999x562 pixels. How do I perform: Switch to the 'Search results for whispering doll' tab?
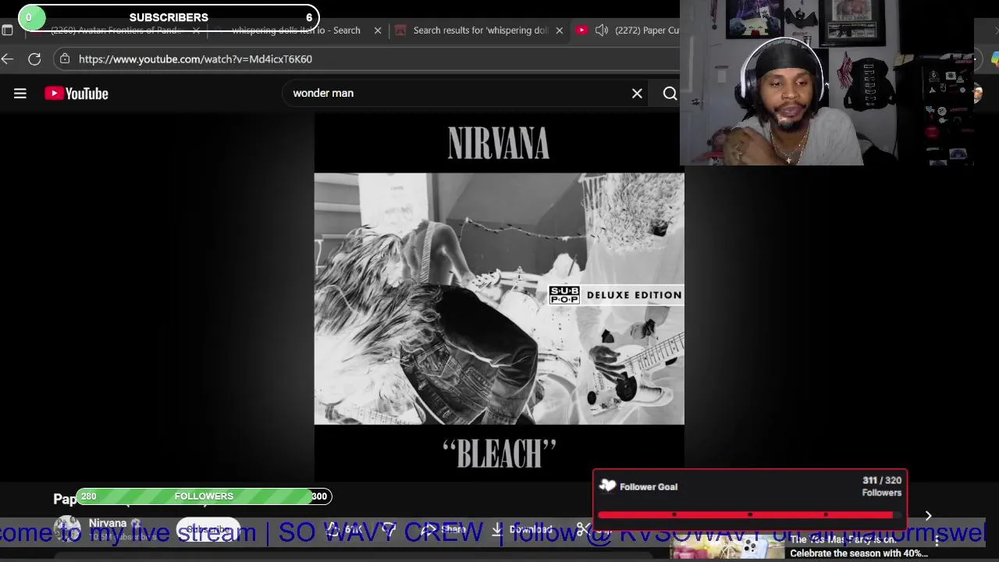pos(480,30)
